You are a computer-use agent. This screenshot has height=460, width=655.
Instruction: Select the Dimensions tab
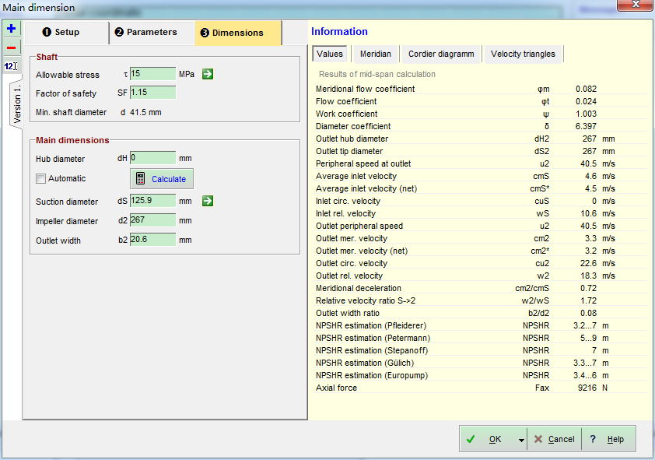click(238, 33)
